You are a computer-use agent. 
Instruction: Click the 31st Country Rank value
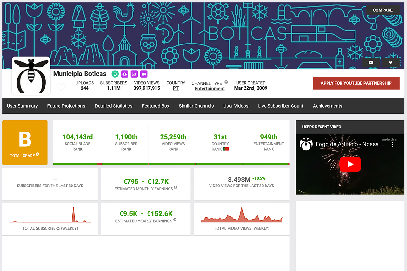point(220,137)
